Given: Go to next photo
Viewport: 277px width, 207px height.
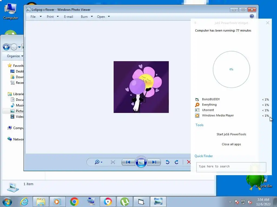Looking at the screenshot, I should [154, 162].
